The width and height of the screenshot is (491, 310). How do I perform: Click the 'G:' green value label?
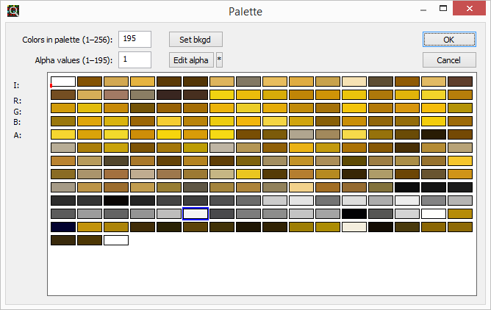(x=17, y=112)
